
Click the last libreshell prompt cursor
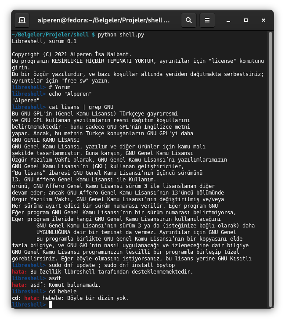[51, 304]
